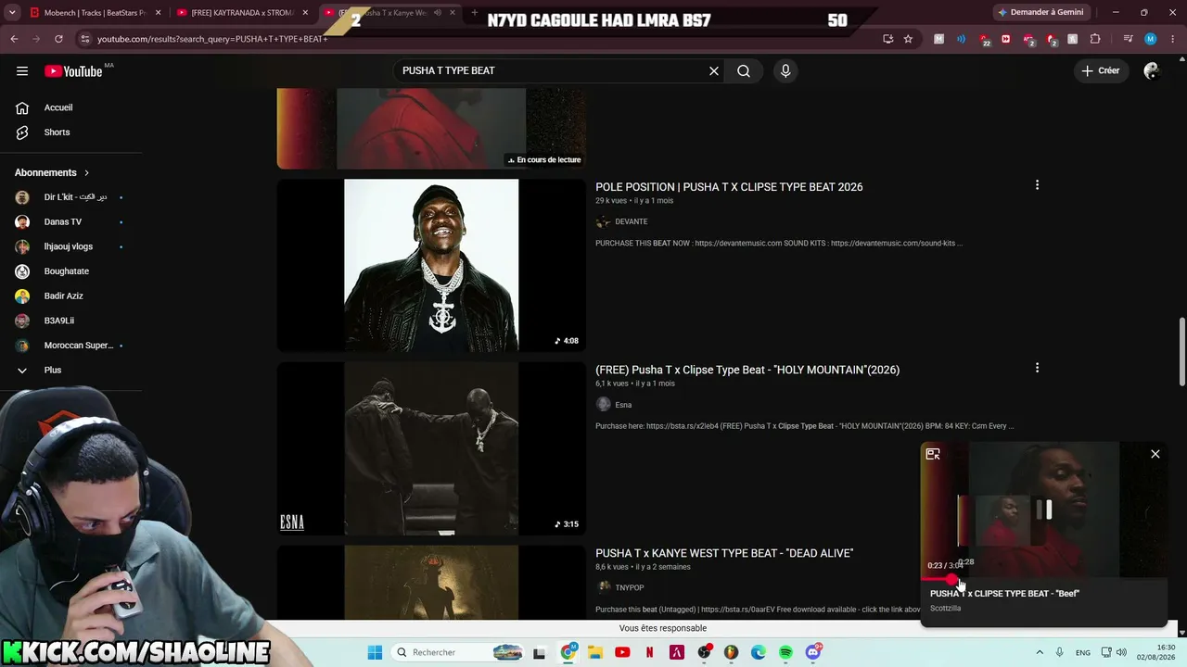The width and height of the screenshot is (1187, 667).
Task: Open a new browser tab
Action: coord(475,13)
